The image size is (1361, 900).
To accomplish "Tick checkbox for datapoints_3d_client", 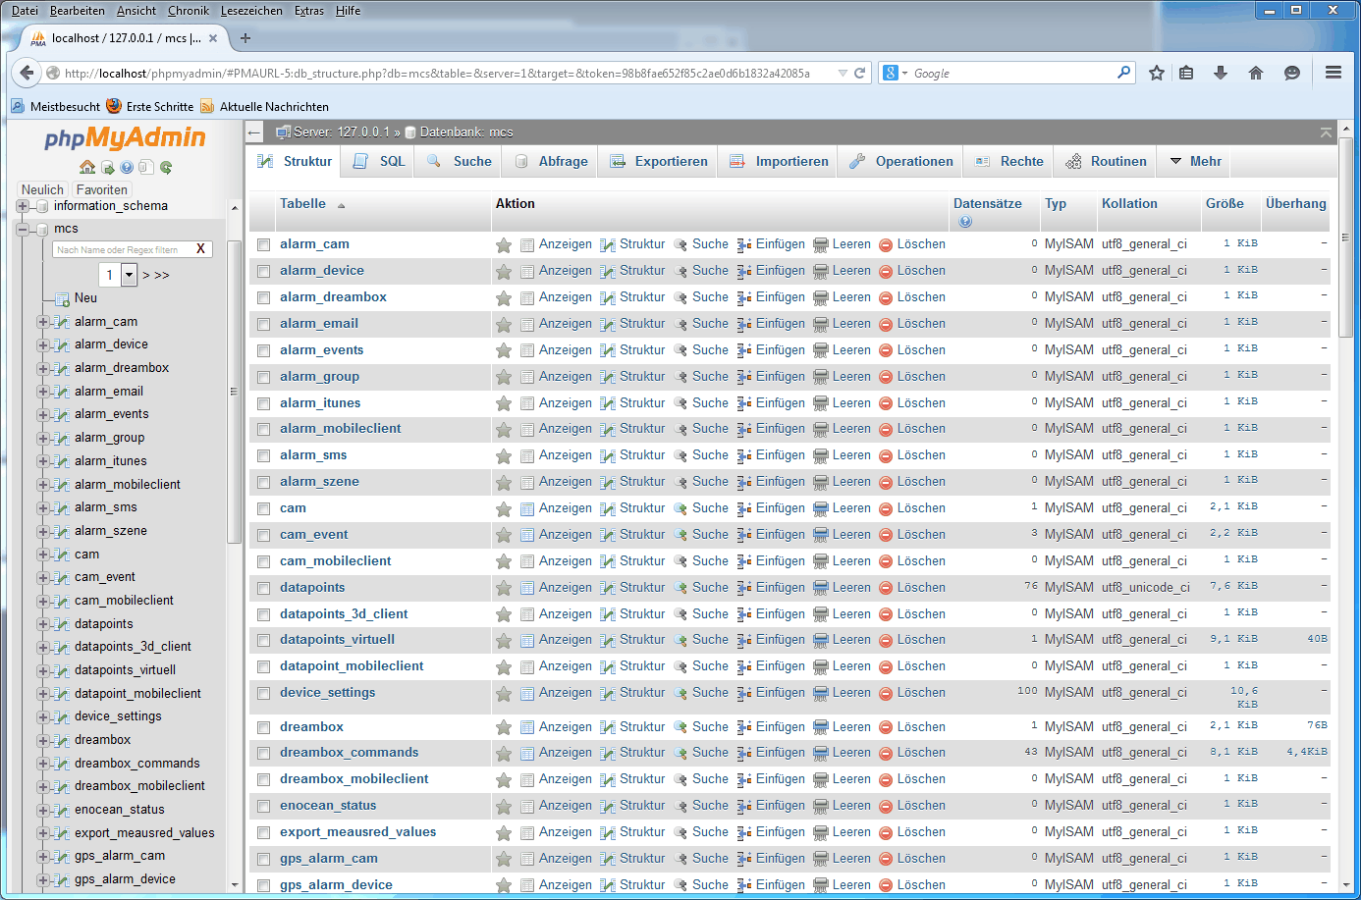I will (x=263, y=615).
